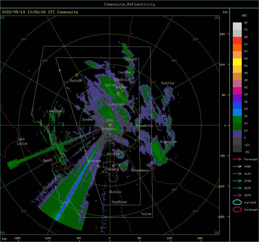This screenshot has height=242, width=259.
Task: Click the cyan current ellipse in legend
Action: point(237,202)
